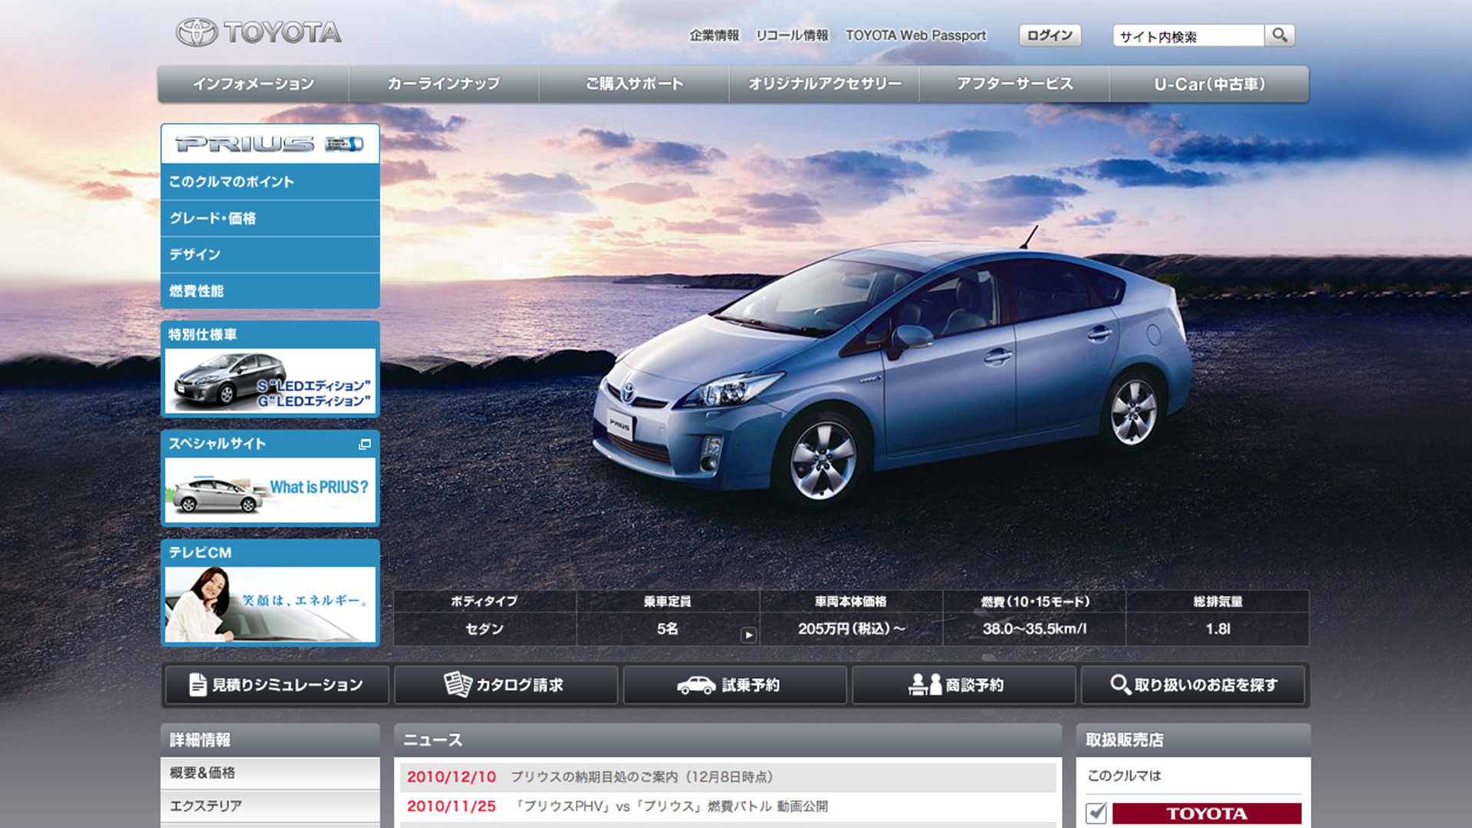1472x828 pixels.
Task: Toggle the checkbox beside the TOYOTA dealer
Action: click(x=1096, y=812)
